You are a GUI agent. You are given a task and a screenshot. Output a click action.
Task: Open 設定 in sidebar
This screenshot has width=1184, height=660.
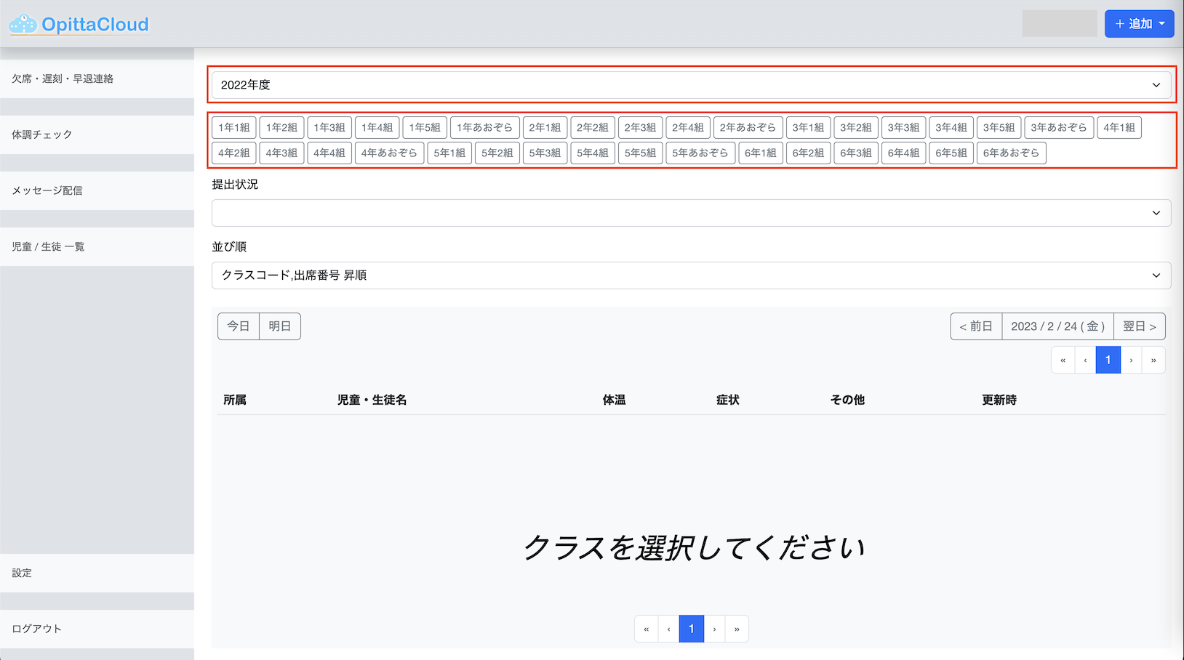[x=97, y=573]
